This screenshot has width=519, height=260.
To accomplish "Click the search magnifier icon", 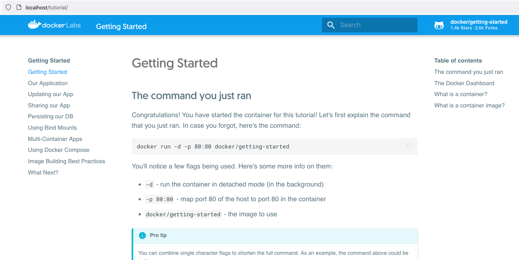I will click(331, 25).
